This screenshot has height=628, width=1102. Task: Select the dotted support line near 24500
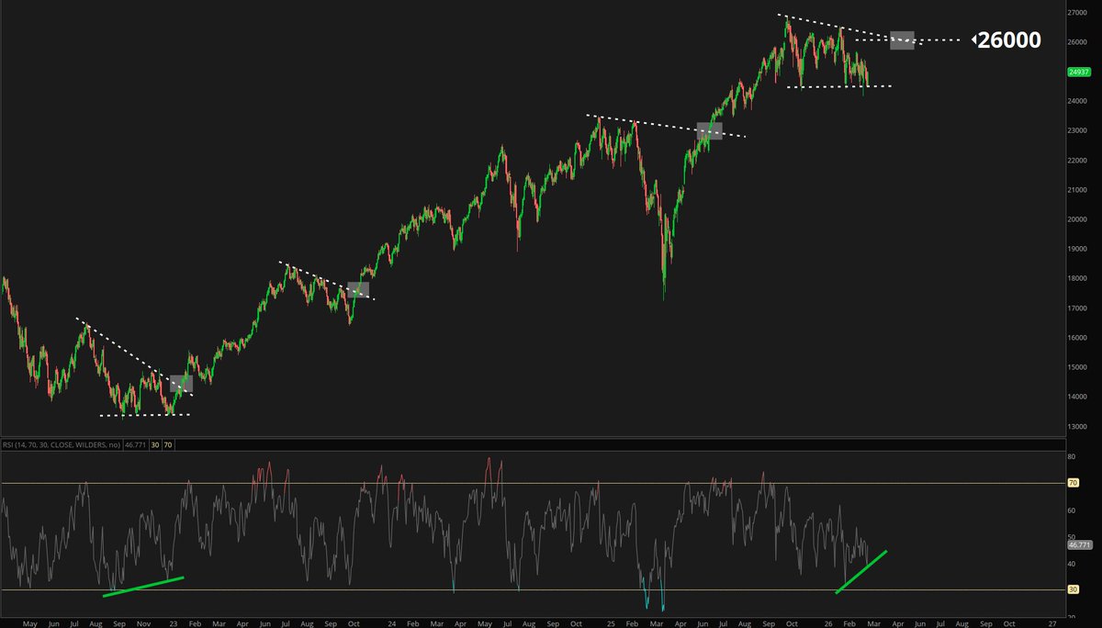[x=838, y=86]
